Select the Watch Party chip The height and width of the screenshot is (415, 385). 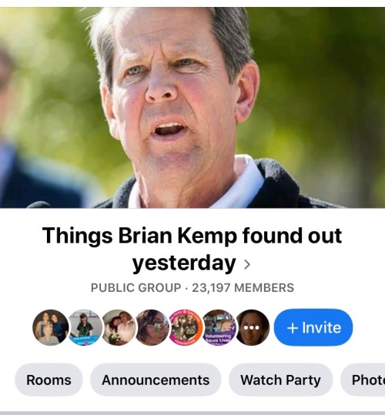280,380
